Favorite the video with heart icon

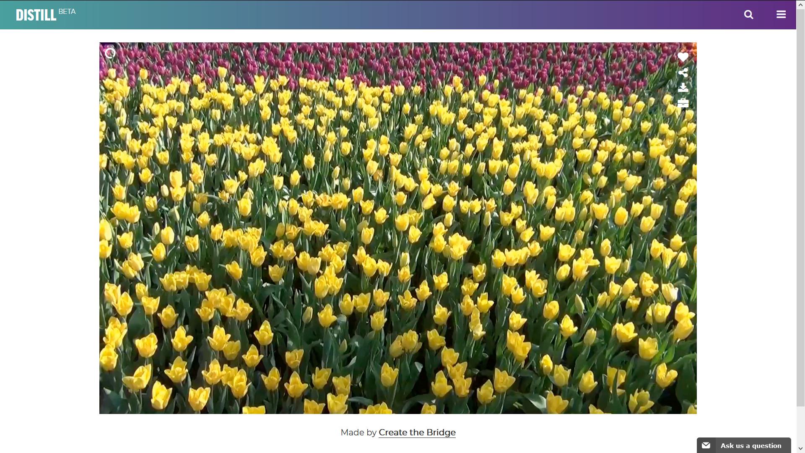(683, 57)
